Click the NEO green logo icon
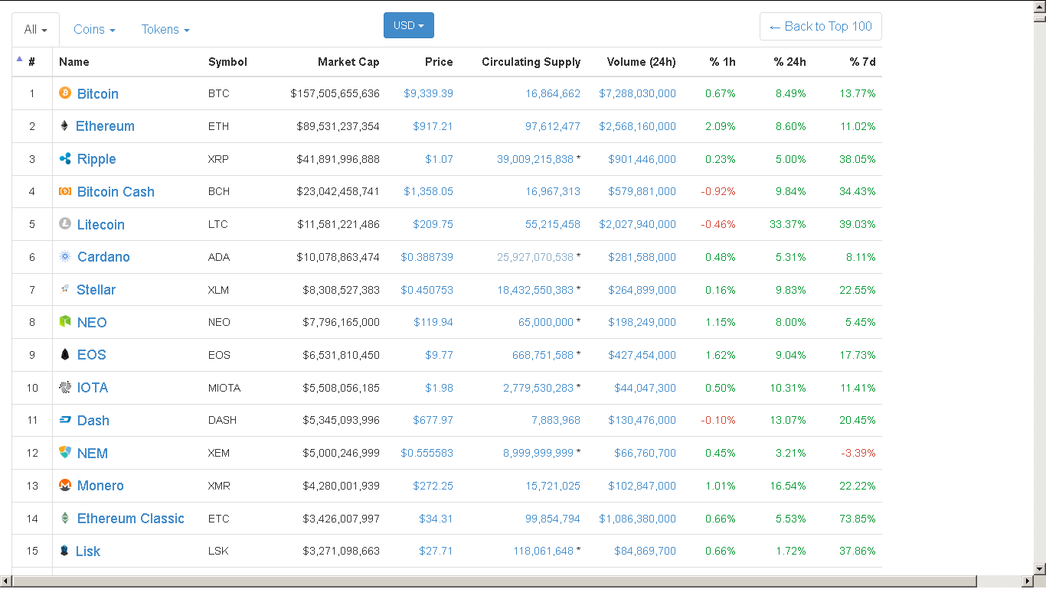This screenshot has height=602, width=1046. [x=65, y=321]
